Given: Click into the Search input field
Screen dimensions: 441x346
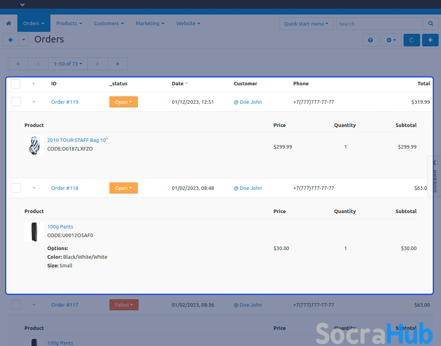Looking at the screenshot, I should coord(379,24).
